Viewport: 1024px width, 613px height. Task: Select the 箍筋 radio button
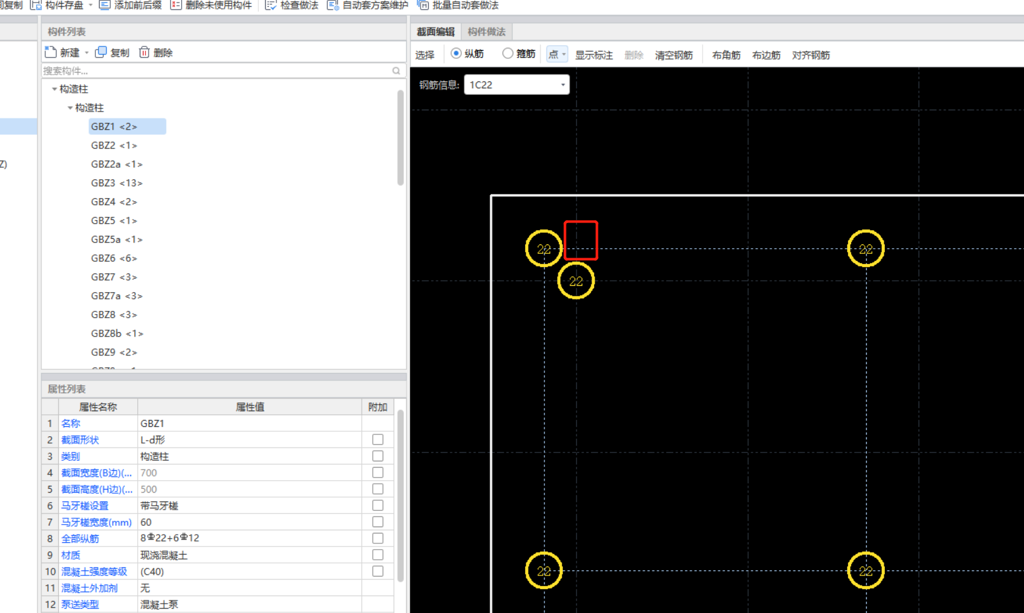coord(508,54)
